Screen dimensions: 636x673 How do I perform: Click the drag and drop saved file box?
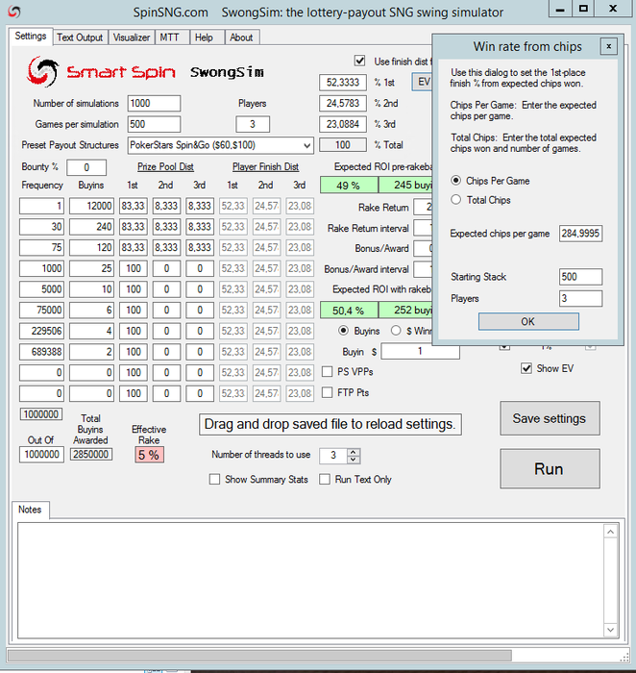(330, 424)
